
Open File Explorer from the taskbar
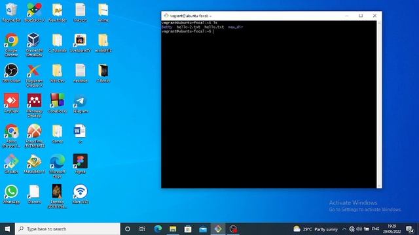click(173, 229)
